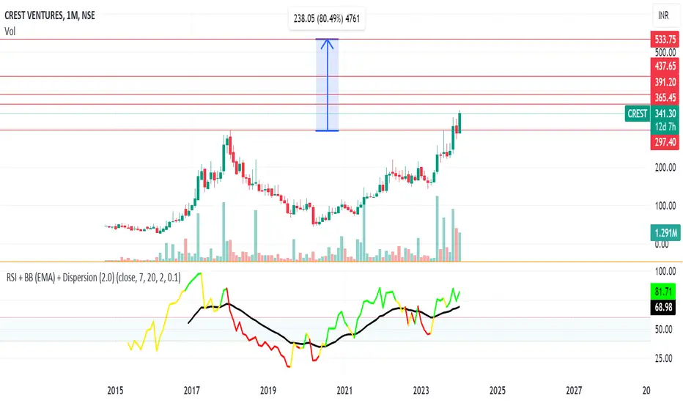This screenshot has width=683, height=403.
Task: Click the CREST VENTURES, 1M, NSE title
Action: [50, 15]
